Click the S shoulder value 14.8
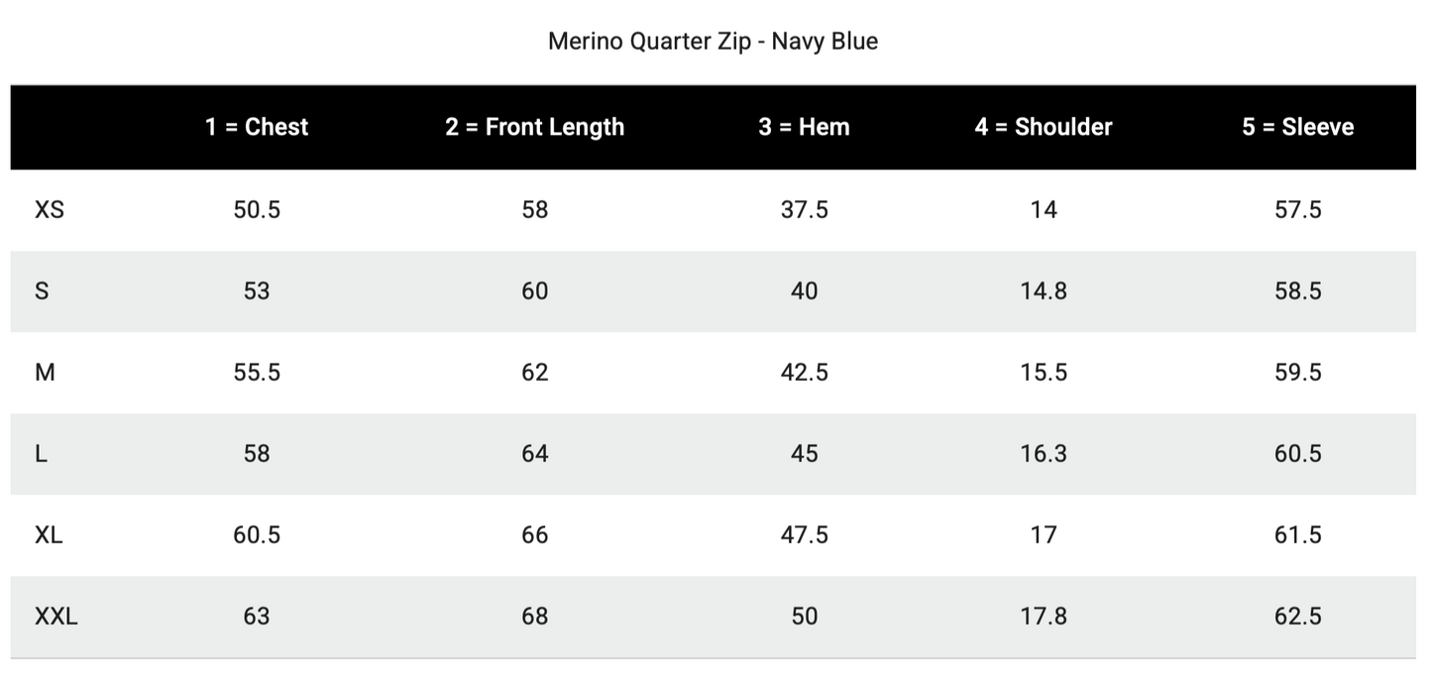Image resolution: width=1432 pixels, height=682 pixels. click(1043, 291)
